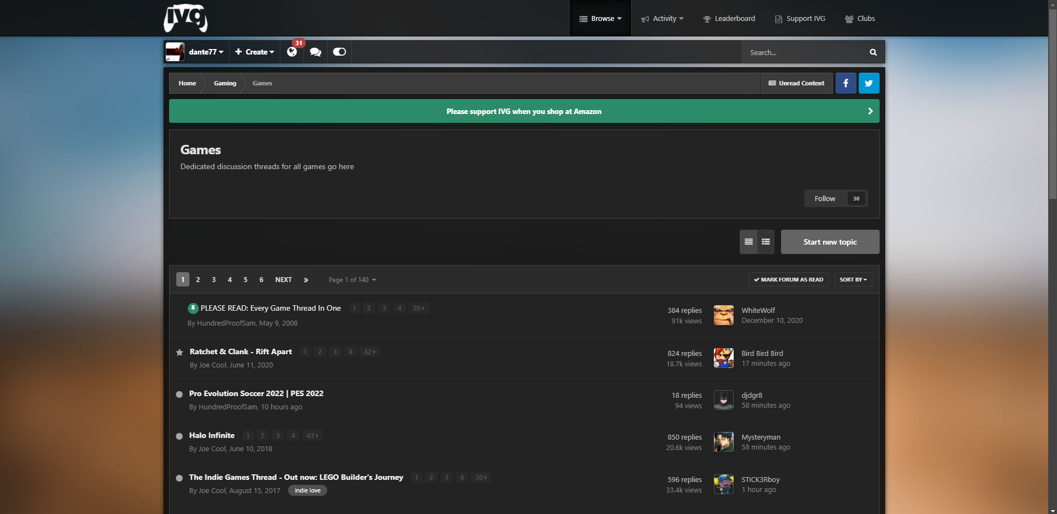Viewport: 1057px width, 514px height.
Task: Open the Sort By dropdown
Action: tap(853, 280)
